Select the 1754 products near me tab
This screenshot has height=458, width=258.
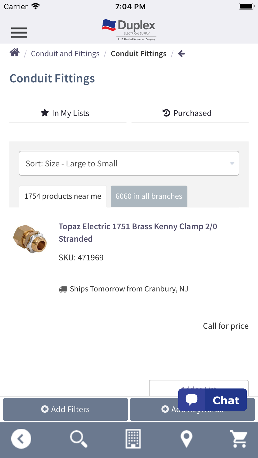pos(63,196)
